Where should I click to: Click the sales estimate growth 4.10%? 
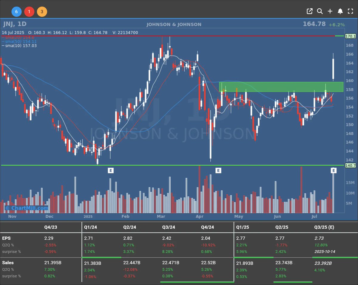coord(320,270)
